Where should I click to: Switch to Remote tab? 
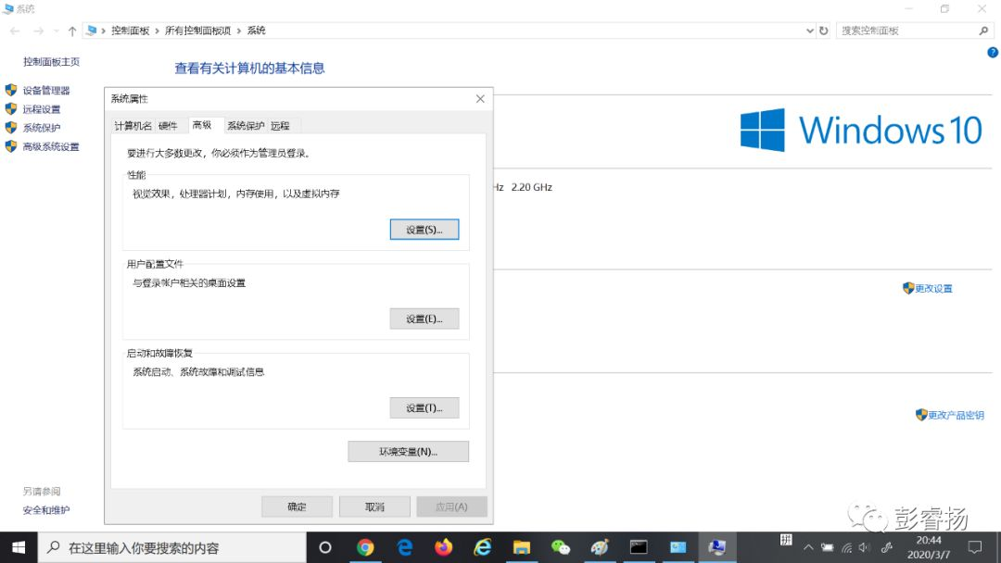click(x=280, y=126)
